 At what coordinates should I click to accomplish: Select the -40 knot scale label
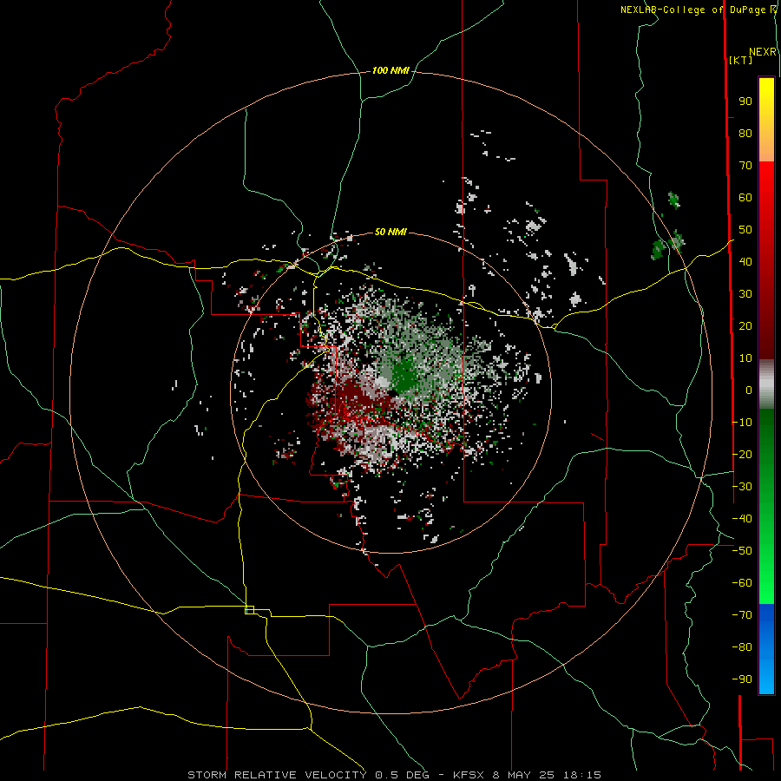click(x=742, y=519)
